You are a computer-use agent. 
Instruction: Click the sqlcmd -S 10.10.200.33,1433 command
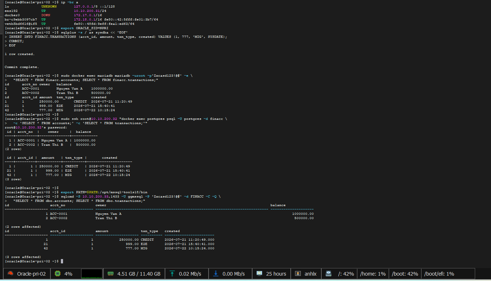141,196
